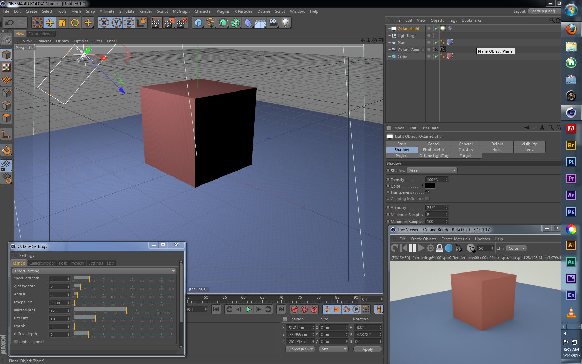The height and width of the screenshot is (364, 582).
Task: Go to the end of the animation
Action: [x=281, y=309]
